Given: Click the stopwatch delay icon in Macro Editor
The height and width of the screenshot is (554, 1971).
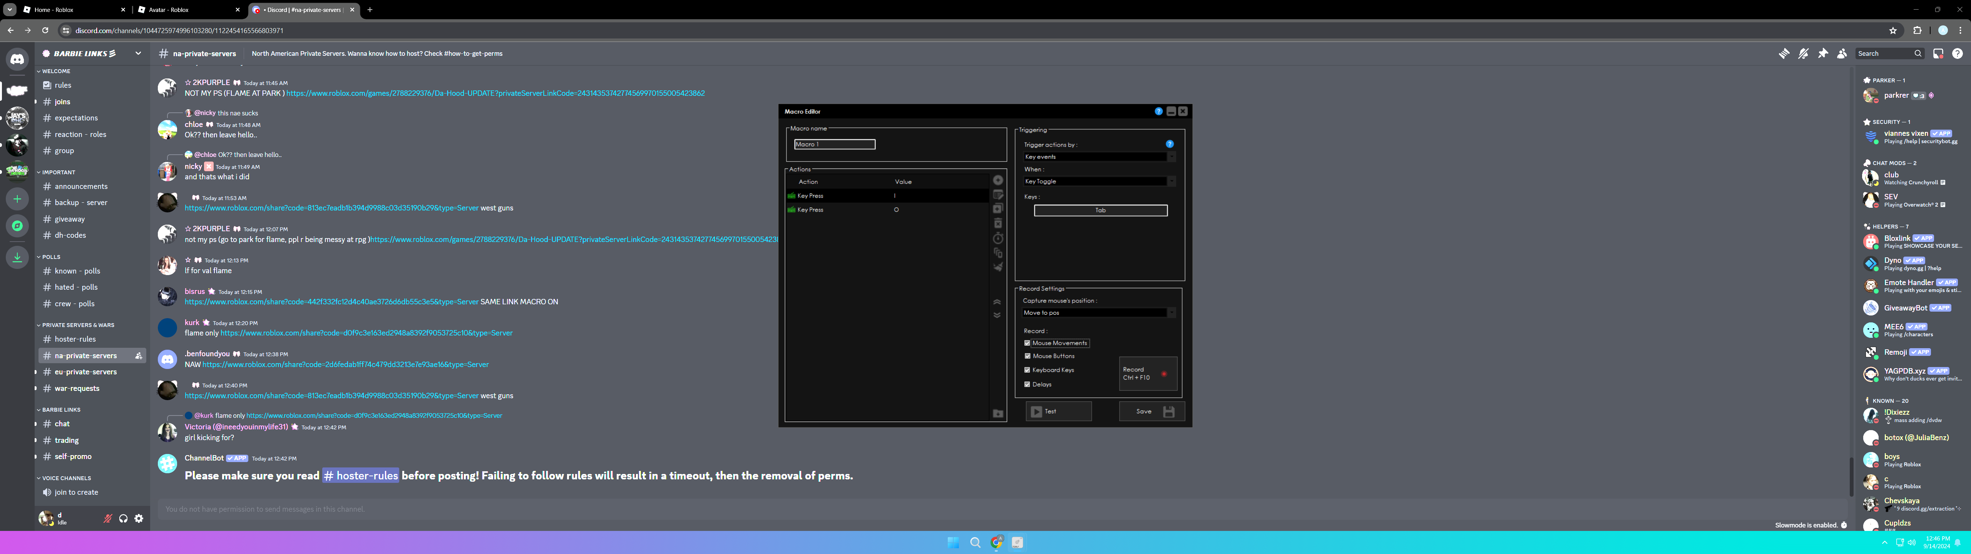Looking at the screenshot, I should [998, 238].
